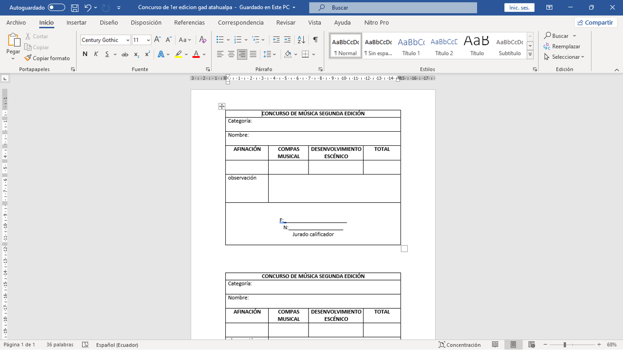Increase the paragraph indent
Viewport: 623px width, 350px height.
click(x=287, y=40)
